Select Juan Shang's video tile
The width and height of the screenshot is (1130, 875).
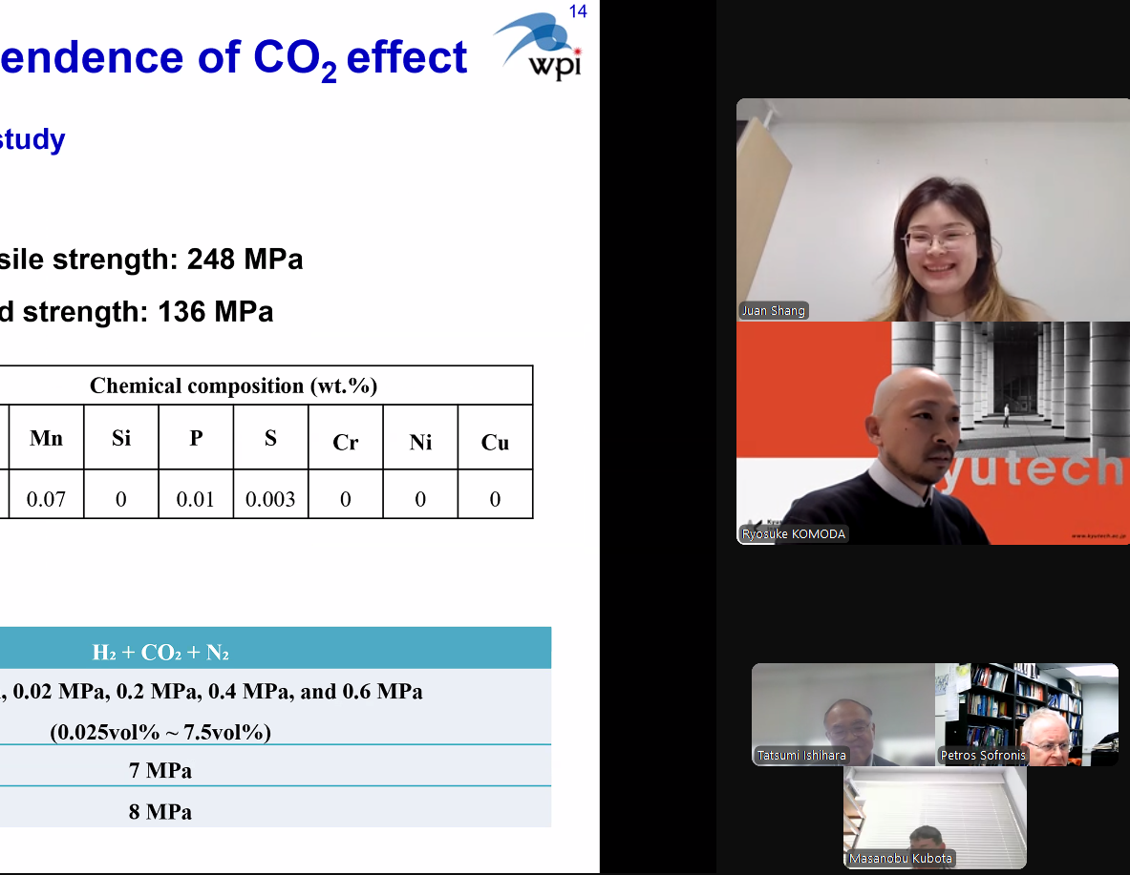(x=932, y=210)
